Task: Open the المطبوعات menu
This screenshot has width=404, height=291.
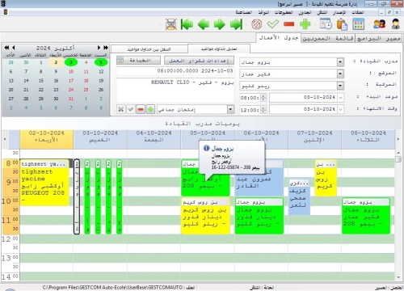Action: pyautogui.click(x=284, y=12)
